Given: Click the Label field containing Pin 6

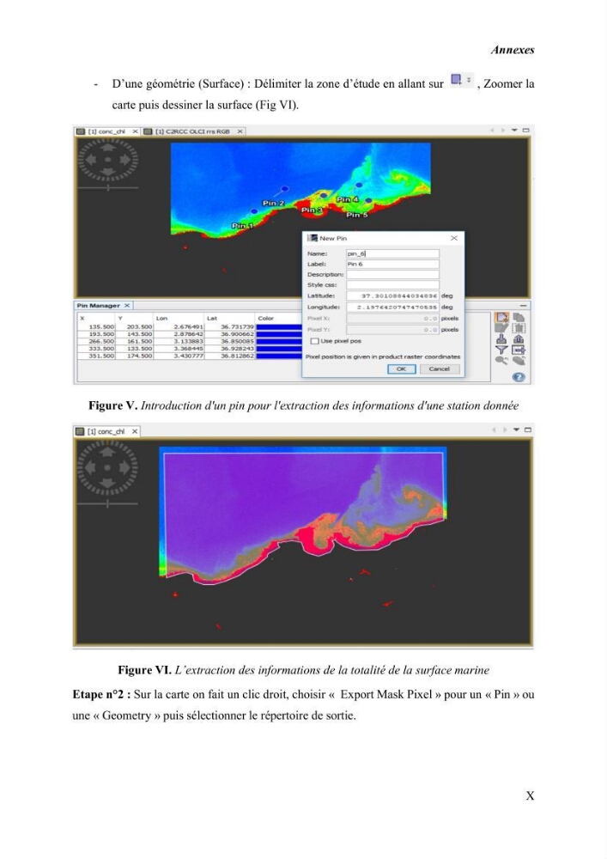Looking at the screenshot, I should point(392,264).
